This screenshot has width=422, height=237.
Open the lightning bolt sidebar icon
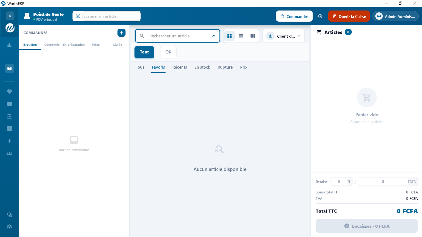tap(10, 141)
